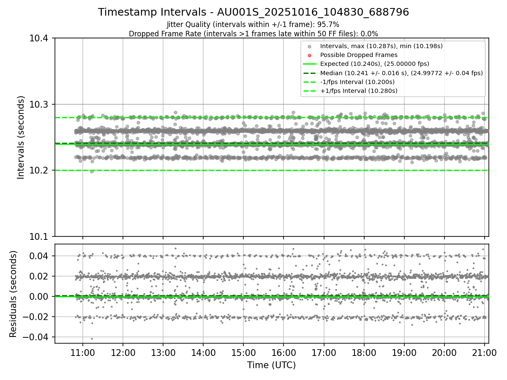The height and width of the screenshot is (380, 507).
Task: Click the 'Intervals (seconds)' y-axis label
Action: tap(21, 137)
